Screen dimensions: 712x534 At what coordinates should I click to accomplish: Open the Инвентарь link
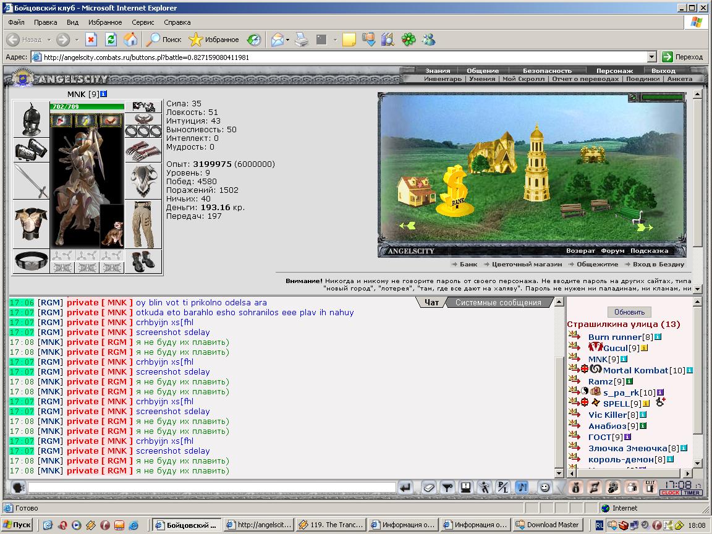pyautogui.click(x=443, y=78)
